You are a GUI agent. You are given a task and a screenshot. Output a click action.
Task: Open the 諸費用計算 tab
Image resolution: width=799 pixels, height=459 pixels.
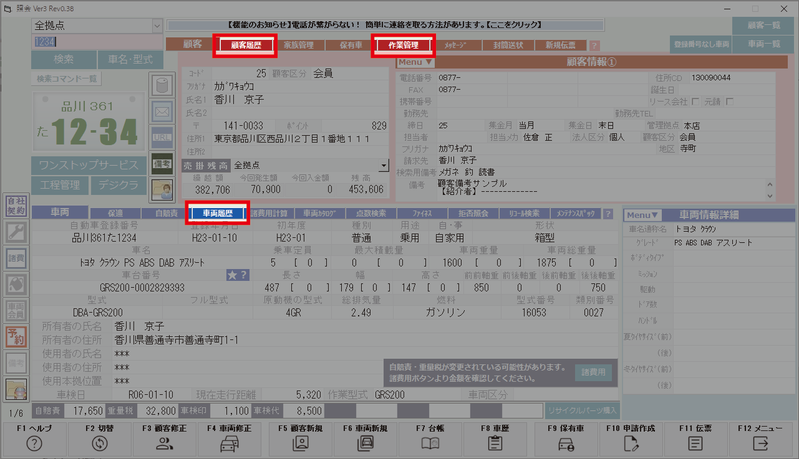click(x=269, y=214)
